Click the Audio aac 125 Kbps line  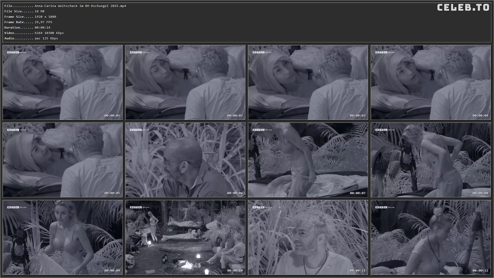(31, 38)
